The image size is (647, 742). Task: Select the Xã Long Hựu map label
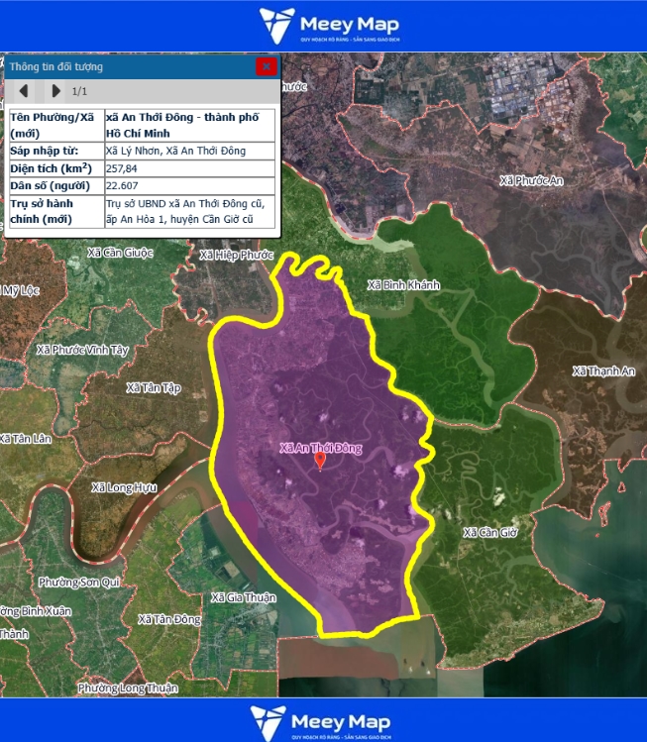124,487
